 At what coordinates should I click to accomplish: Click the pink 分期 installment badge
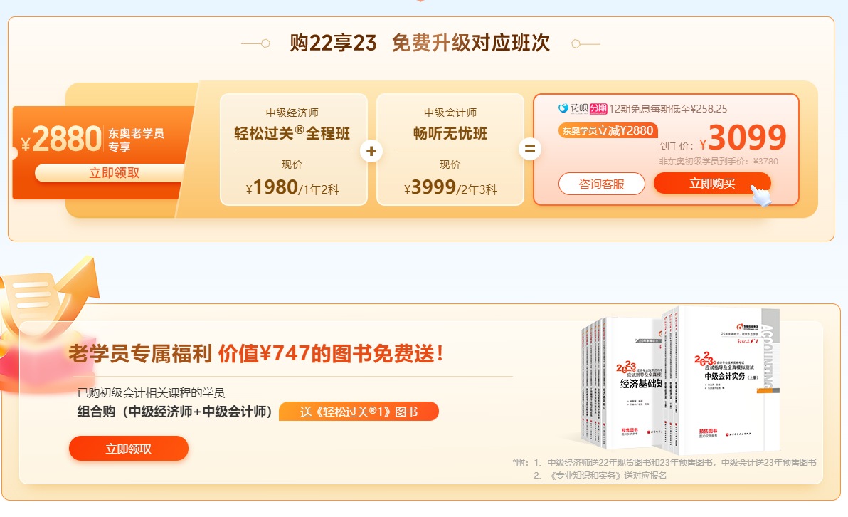(x=599, y=109)
